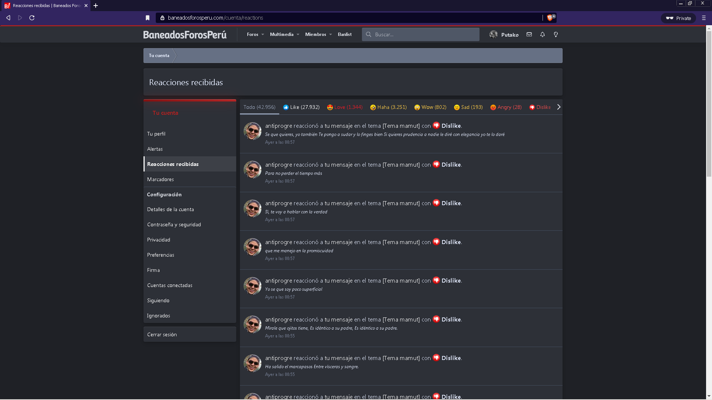Click antiprogre avatar beside 'Yo se que soy' reaction
The image size is (712, 400).
coord(253,286)
